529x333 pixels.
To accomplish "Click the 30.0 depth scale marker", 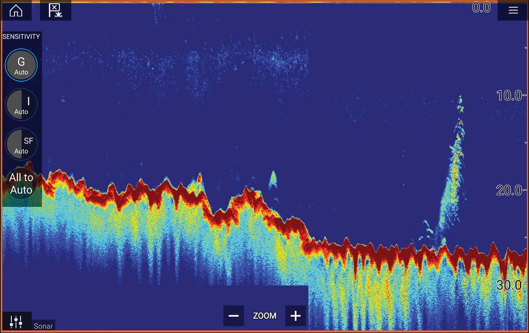I will (x=509, y=285).
